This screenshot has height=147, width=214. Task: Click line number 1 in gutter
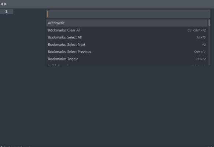(x=6, y=12)
